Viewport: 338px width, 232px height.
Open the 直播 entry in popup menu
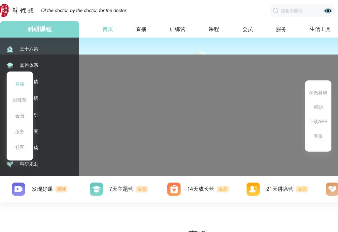pyautogui.click(x=20, y=84)
